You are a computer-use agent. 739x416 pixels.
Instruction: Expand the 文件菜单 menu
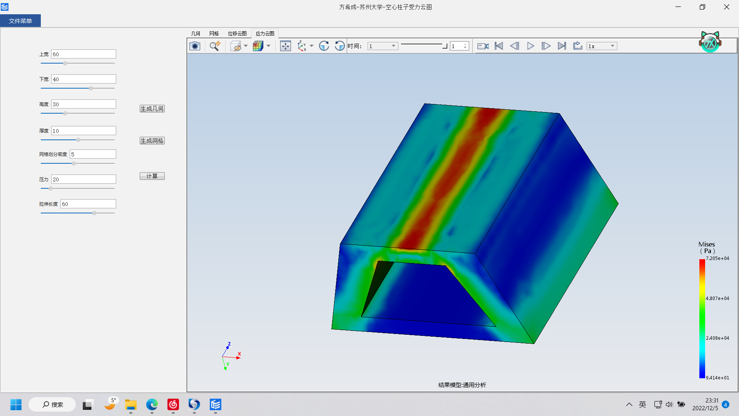point(20,20)
